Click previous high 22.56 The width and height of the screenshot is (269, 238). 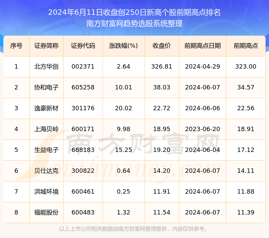tap(246, 108)
